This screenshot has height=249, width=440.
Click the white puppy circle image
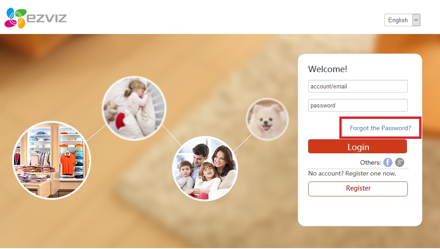click(x=267, y=119)
